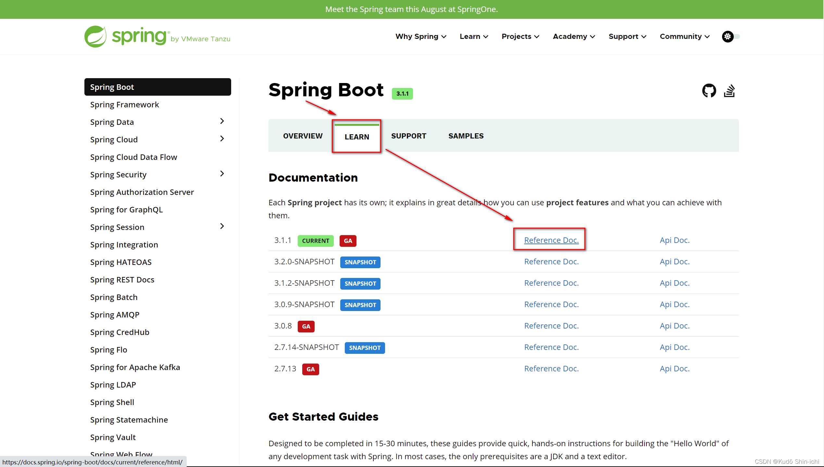The width and height of the screenshot is (824, 467).
Task: Click the green 3.1.1 version badge
Action: (x=402, y=93)
